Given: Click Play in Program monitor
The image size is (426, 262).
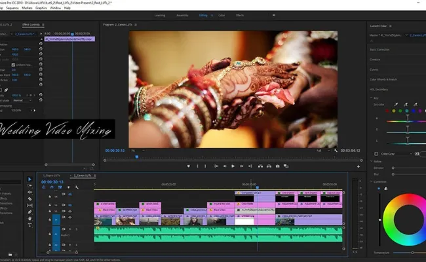Looking at the screenshot, I should point(233,166).
